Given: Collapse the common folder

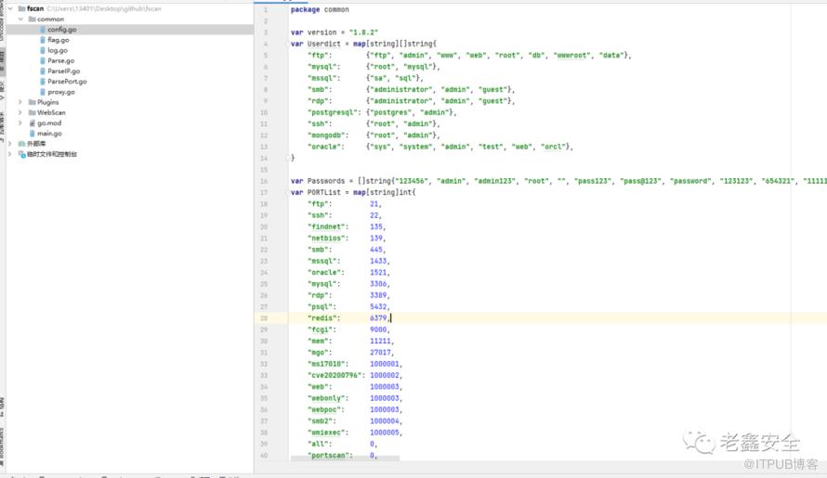Looking at the screenshot, I should 21,19.
